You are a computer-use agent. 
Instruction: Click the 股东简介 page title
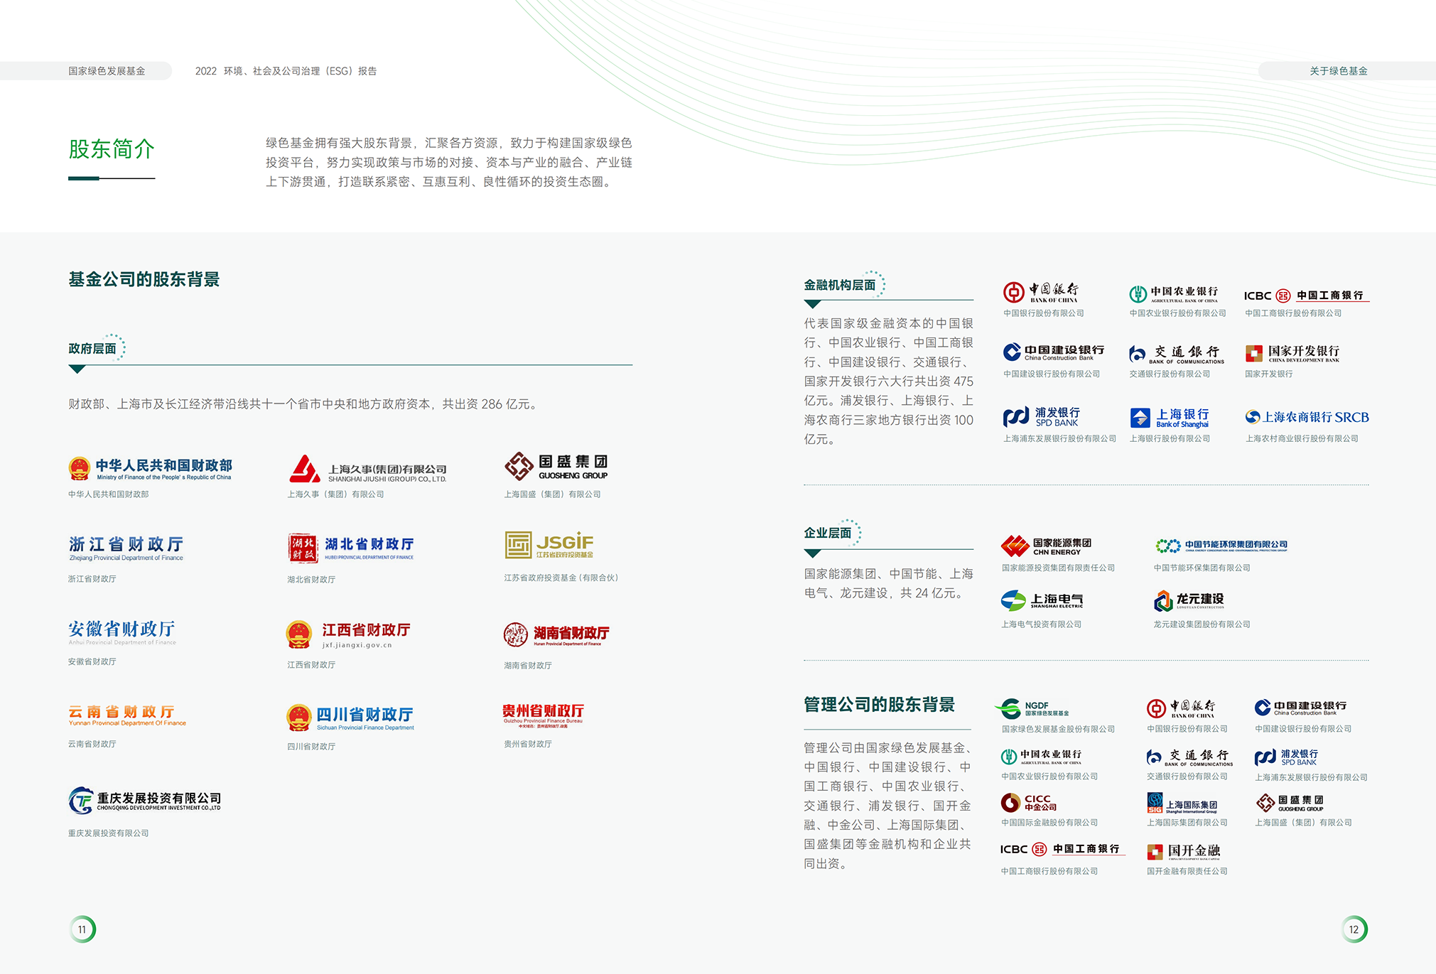tap(112, 149)
